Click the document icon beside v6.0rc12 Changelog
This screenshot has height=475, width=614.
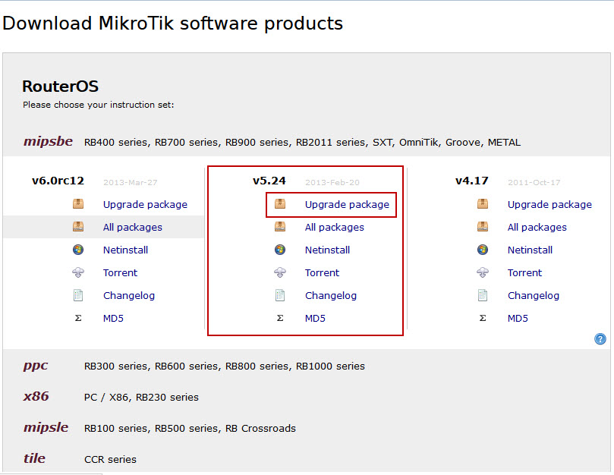[78, 295]
